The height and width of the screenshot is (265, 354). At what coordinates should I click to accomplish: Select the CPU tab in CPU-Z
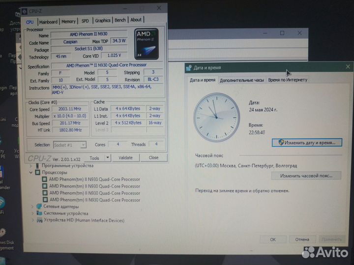pyautogui.click(x=29, y=22)
